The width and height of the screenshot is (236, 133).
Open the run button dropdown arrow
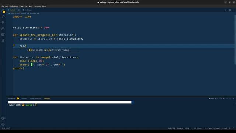click(x=227, y=10)
